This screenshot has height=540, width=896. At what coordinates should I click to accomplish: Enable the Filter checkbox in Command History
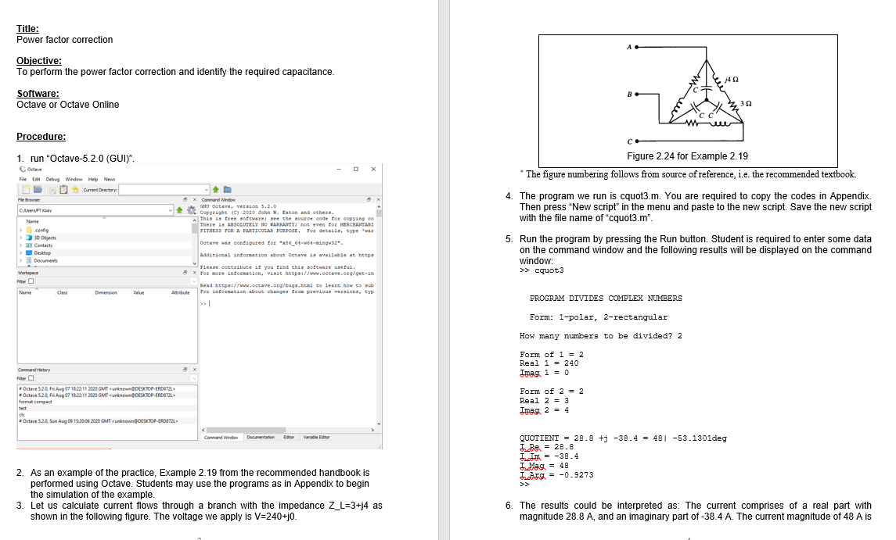(31, 378)
